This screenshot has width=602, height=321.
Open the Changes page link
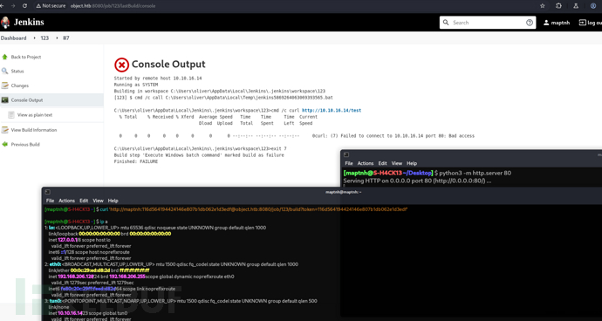click(19, 85)
